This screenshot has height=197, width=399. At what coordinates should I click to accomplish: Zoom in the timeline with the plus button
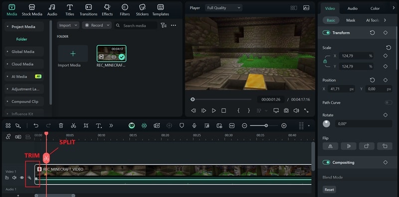pyautogui.click(x=284, y=126)
